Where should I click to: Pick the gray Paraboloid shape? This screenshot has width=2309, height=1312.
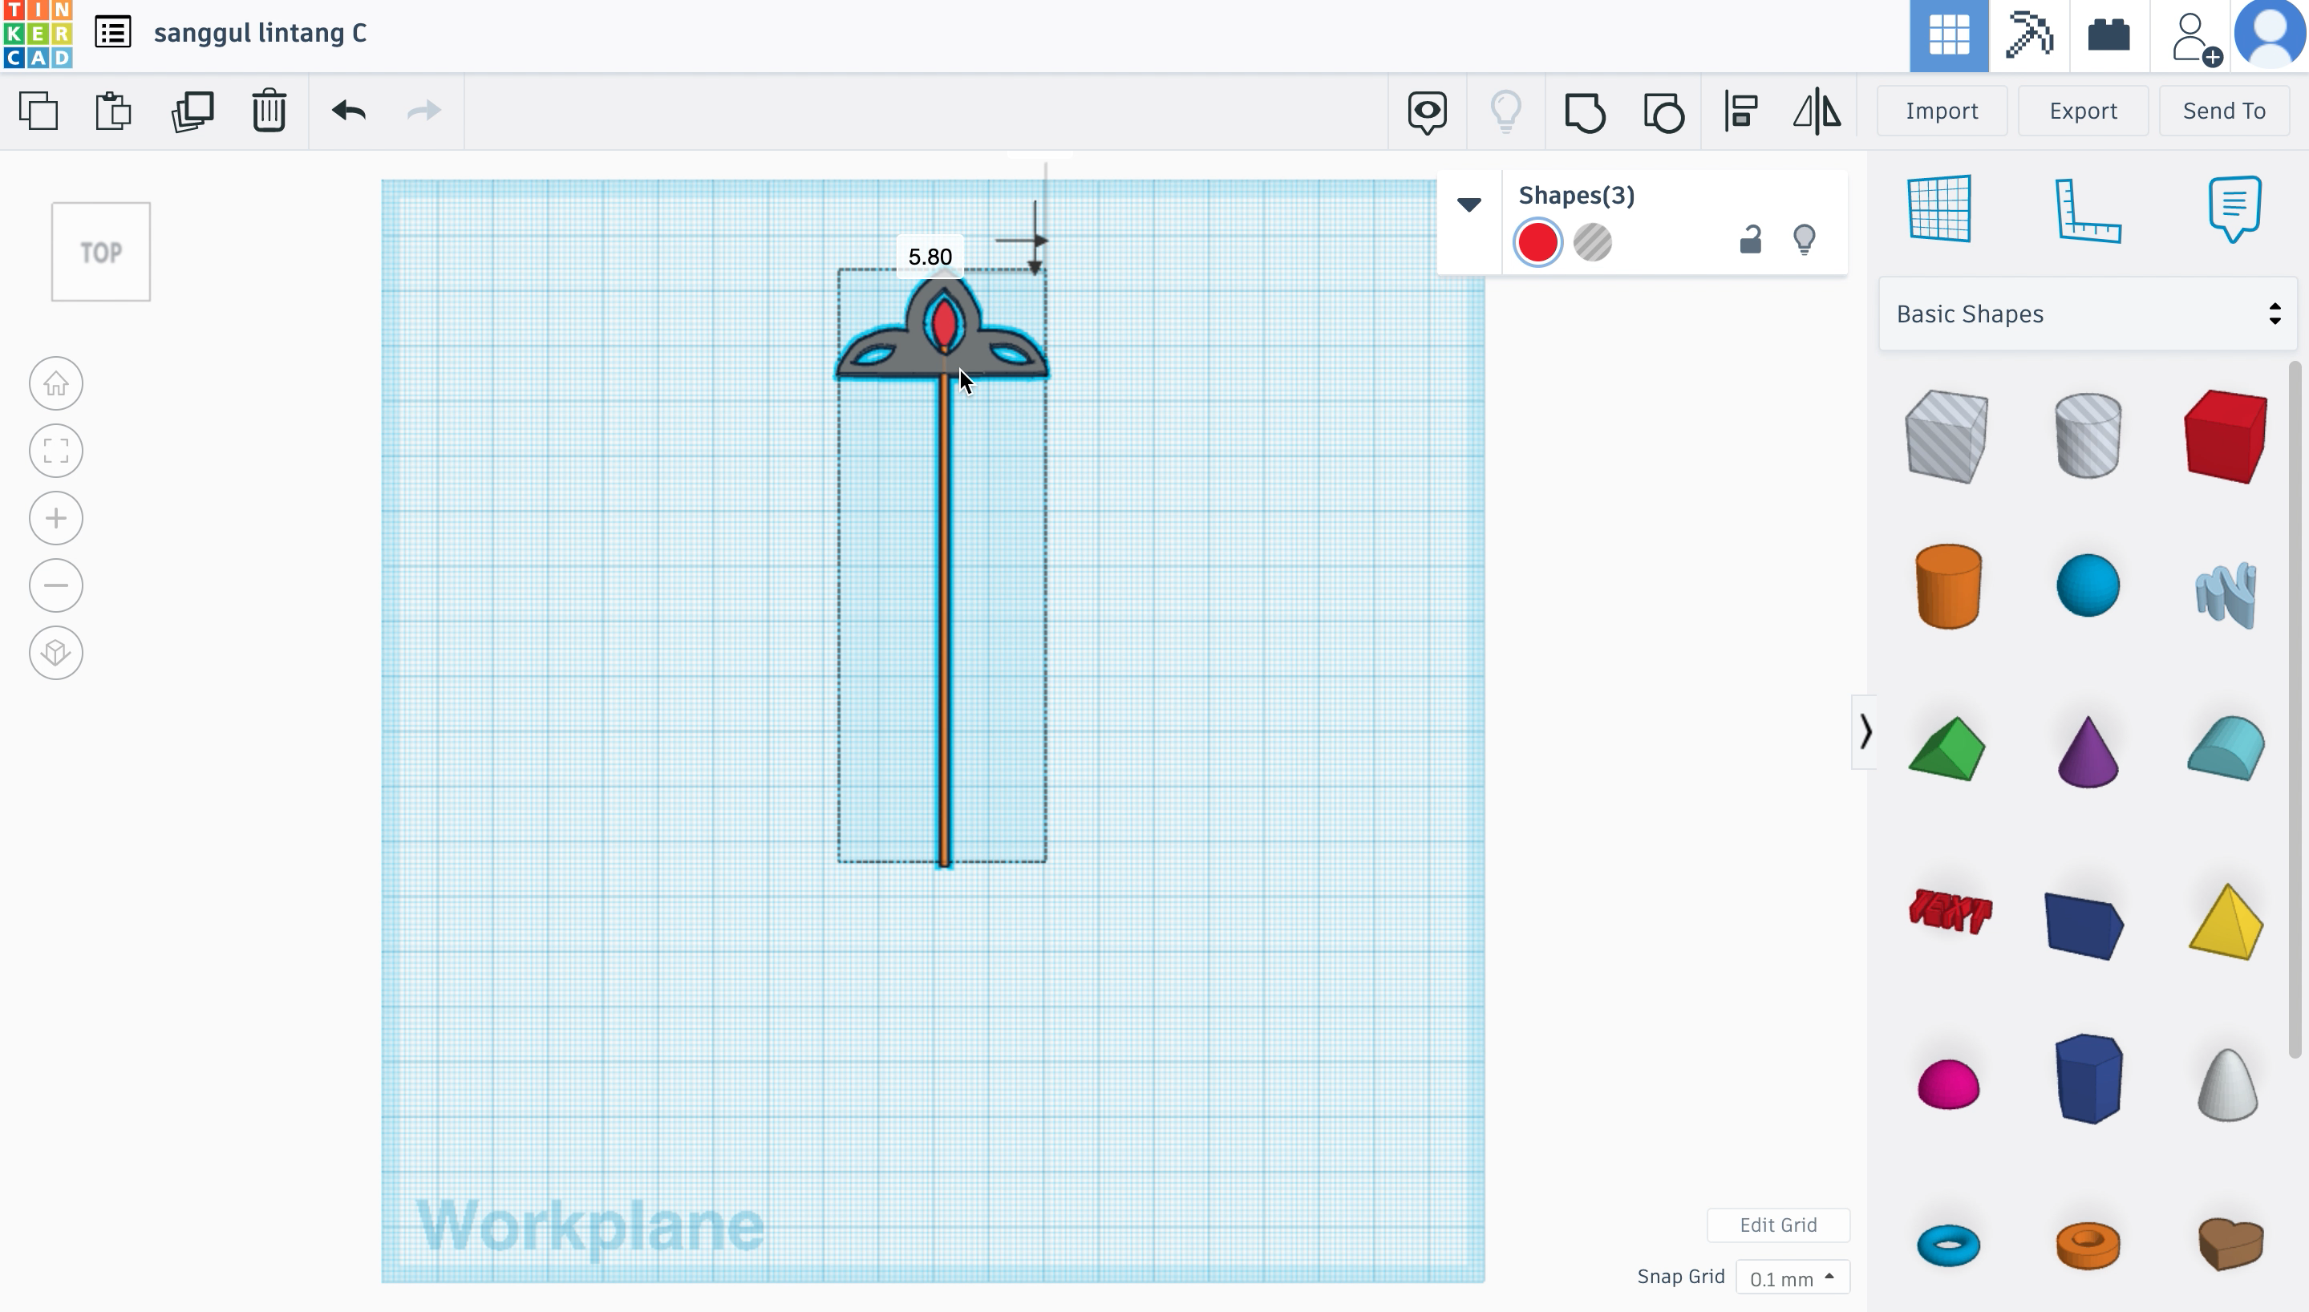(x=2227, y=1085)
